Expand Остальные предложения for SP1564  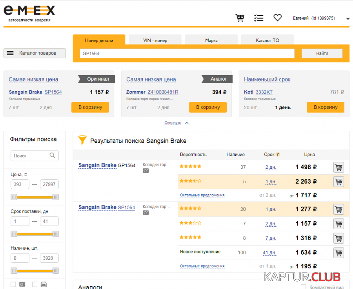202,266
